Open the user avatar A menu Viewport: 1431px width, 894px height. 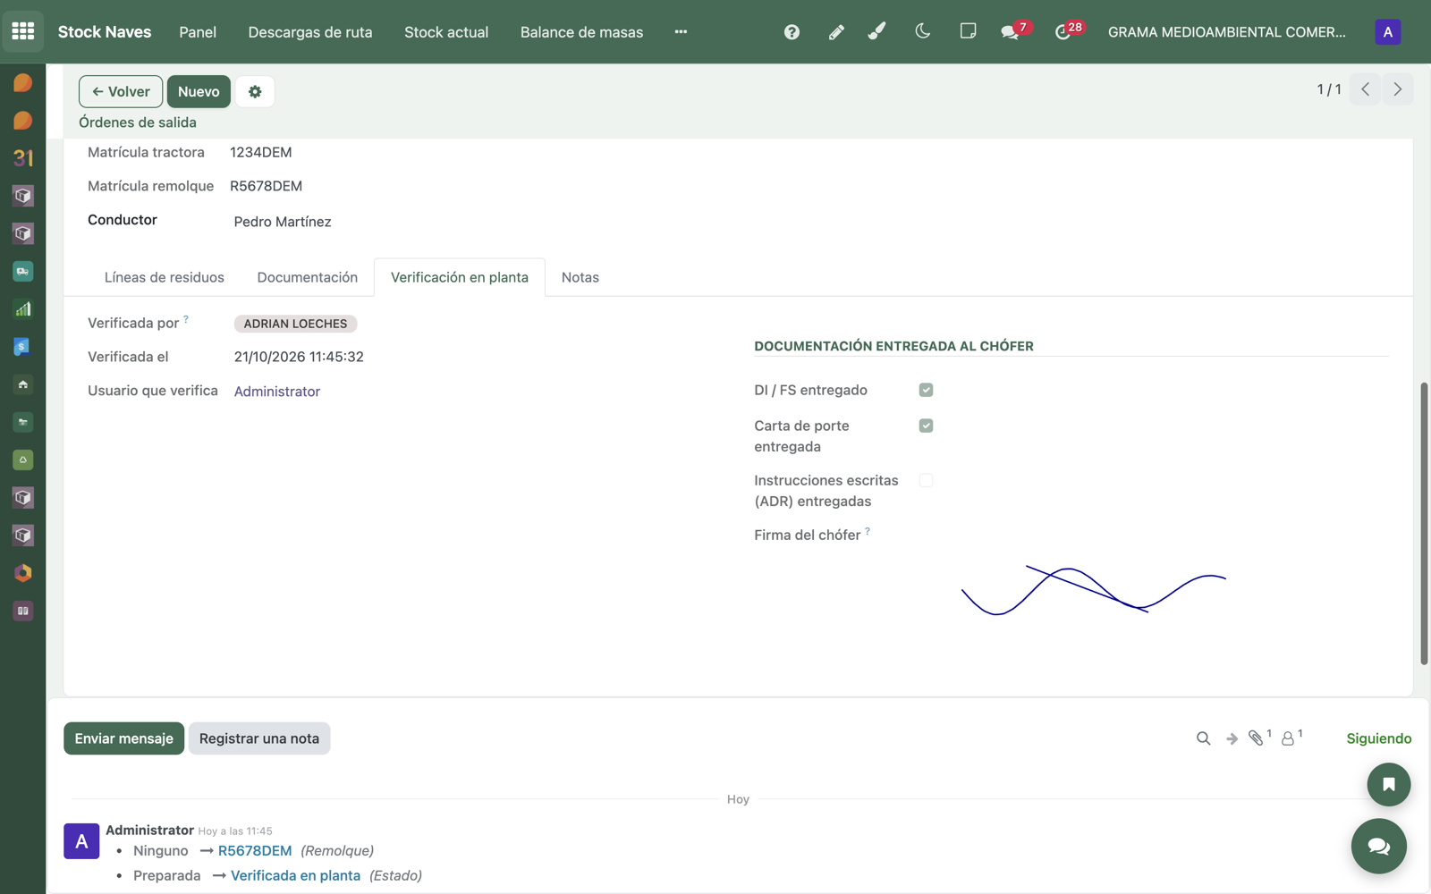pyautogui.click(x=1387, y=32)
